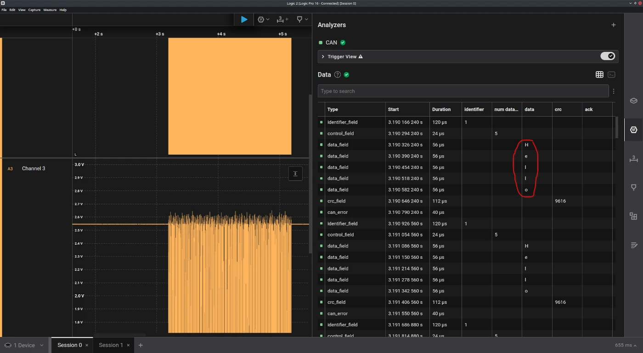Open the Device Settings sidebar panel
Screen dimensions: 643x353
[633, 101]
